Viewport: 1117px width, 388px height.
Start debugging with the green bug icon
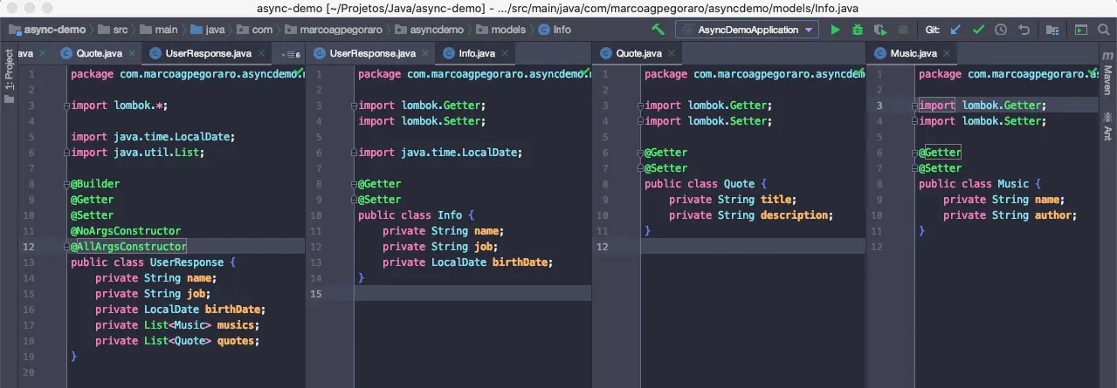[858, 30]
